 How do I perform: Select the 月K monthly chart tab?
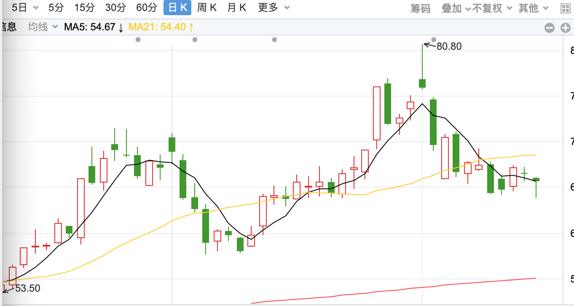click(236, 8)
